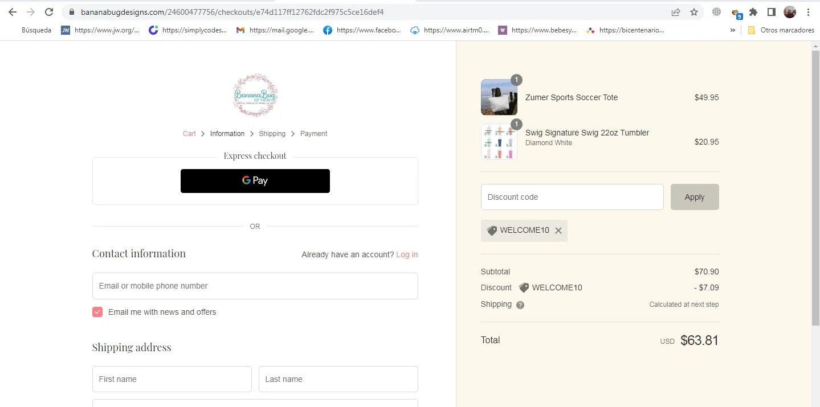The image size is (820, 407).
Task: Open the bebesy bookmark
Action: point(538,30)
